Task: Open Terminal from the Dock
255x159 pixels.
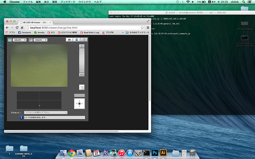Action: point(146,153)
